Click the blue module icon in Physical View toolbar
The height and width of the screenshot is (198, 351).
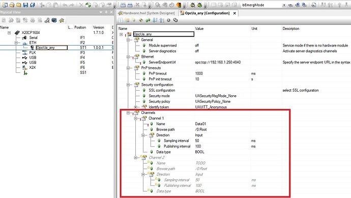click(54, 20)
